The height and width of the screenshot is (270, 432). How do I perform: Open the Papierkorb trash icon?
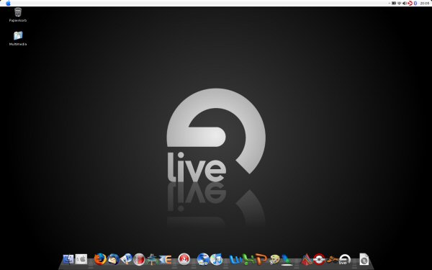[18, 12]
